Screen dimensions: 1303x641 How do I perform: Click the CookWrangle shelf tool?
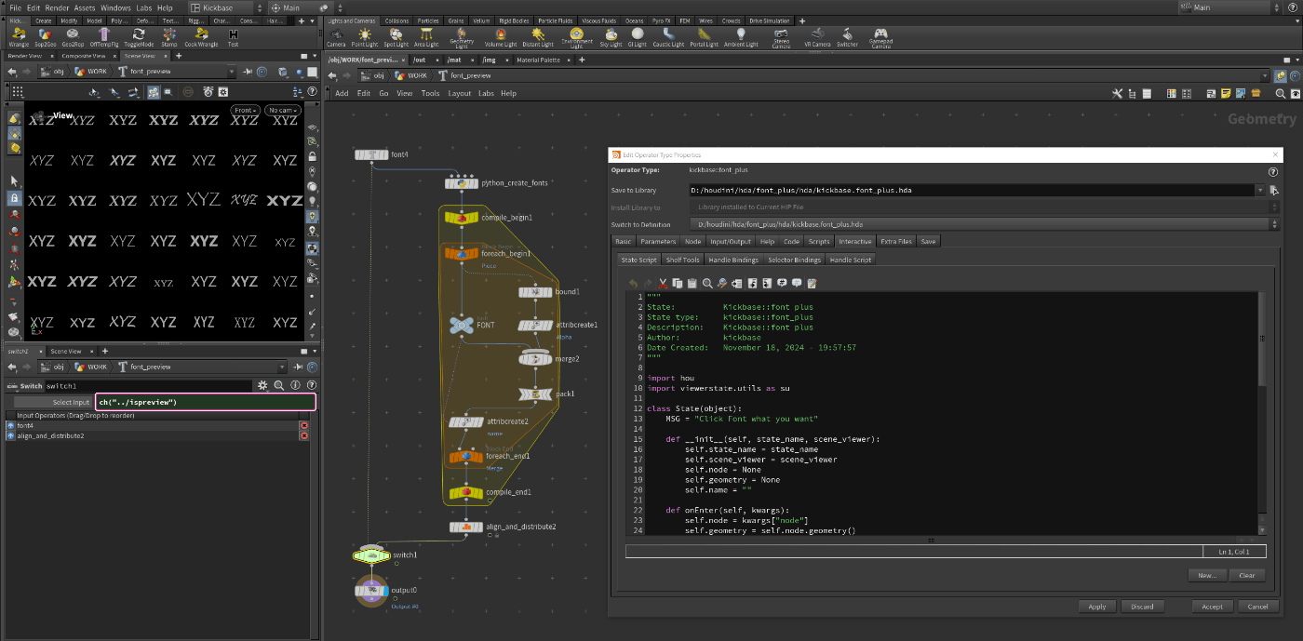(x=201, y=37)
